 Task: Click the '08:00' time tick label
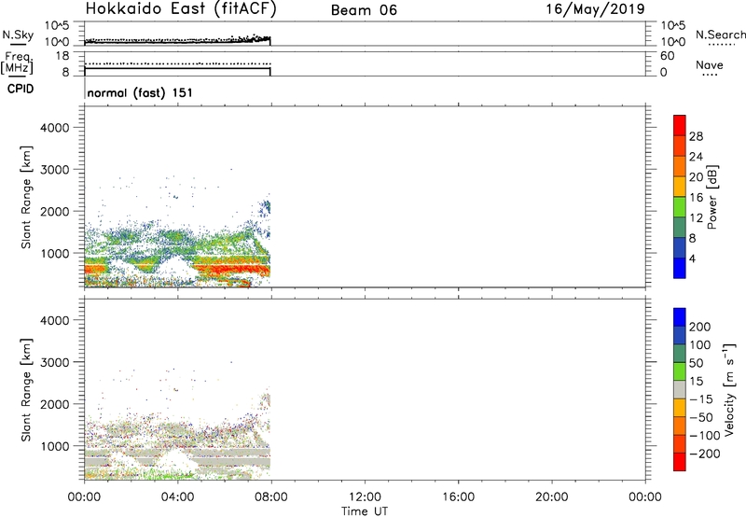pyautogui.click(x=271, y=497)
